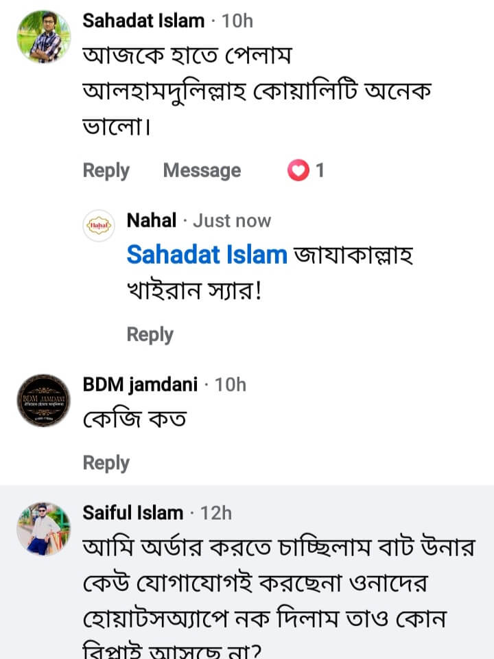
Task: Click the Just now timestamp
Action: [x=232, y=220]
